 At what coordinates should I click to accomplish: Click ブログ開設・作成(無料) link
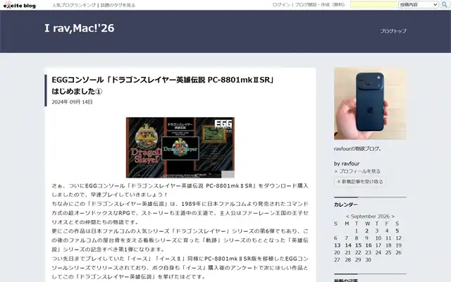tap(320, 5)
